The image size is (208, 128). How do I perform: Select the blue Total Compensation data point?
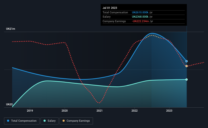click(x=186, y=61)
